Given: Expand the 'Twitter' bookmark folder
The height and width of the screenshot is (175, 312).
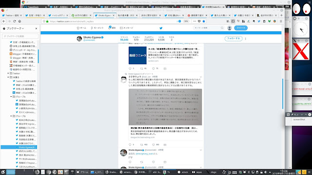Looking at the screenshot, I should point(8,73).
